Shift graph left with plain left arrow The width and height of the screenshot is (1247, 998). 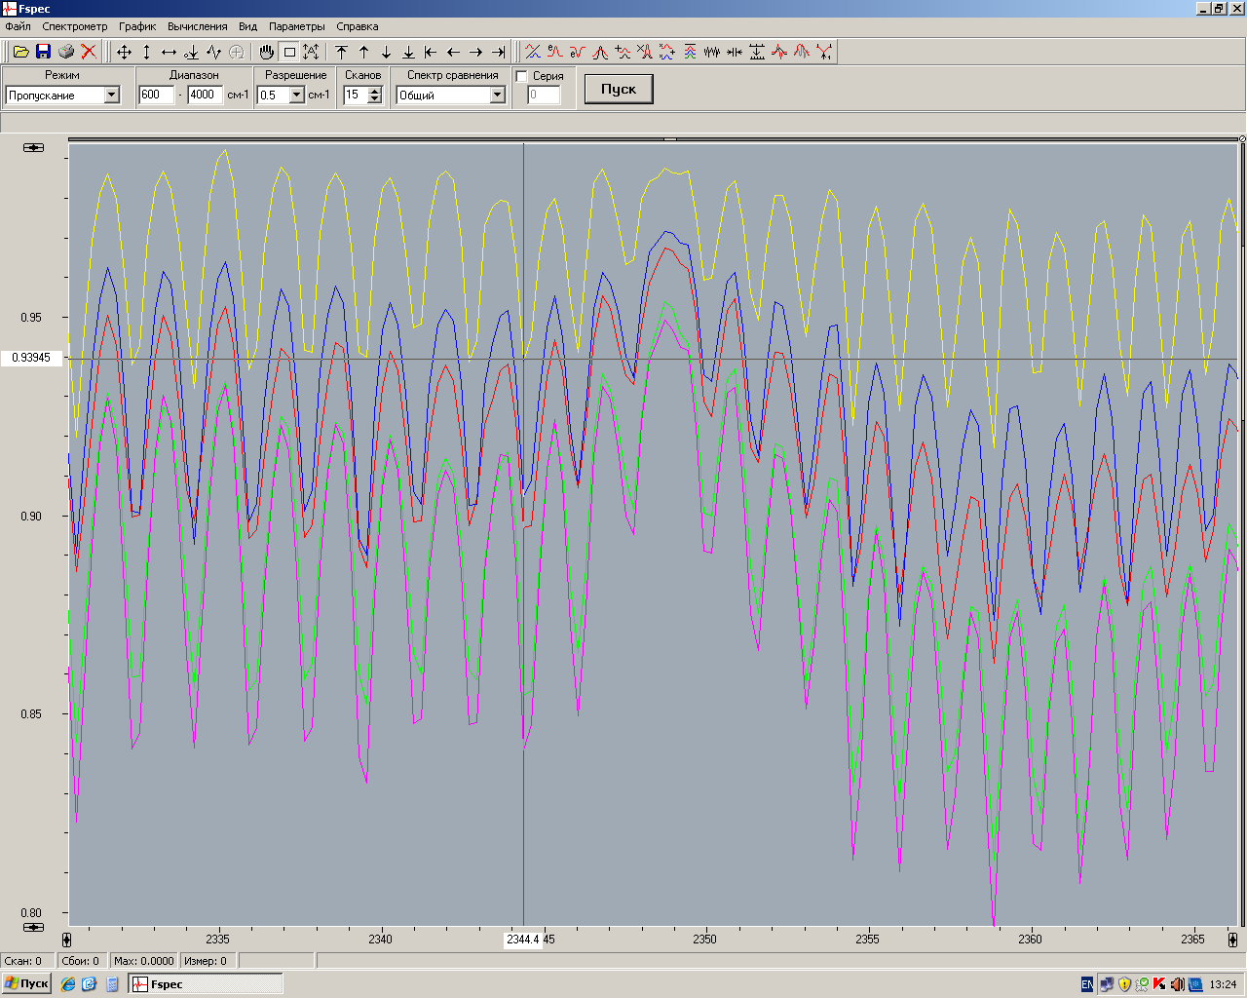[453, 52]
